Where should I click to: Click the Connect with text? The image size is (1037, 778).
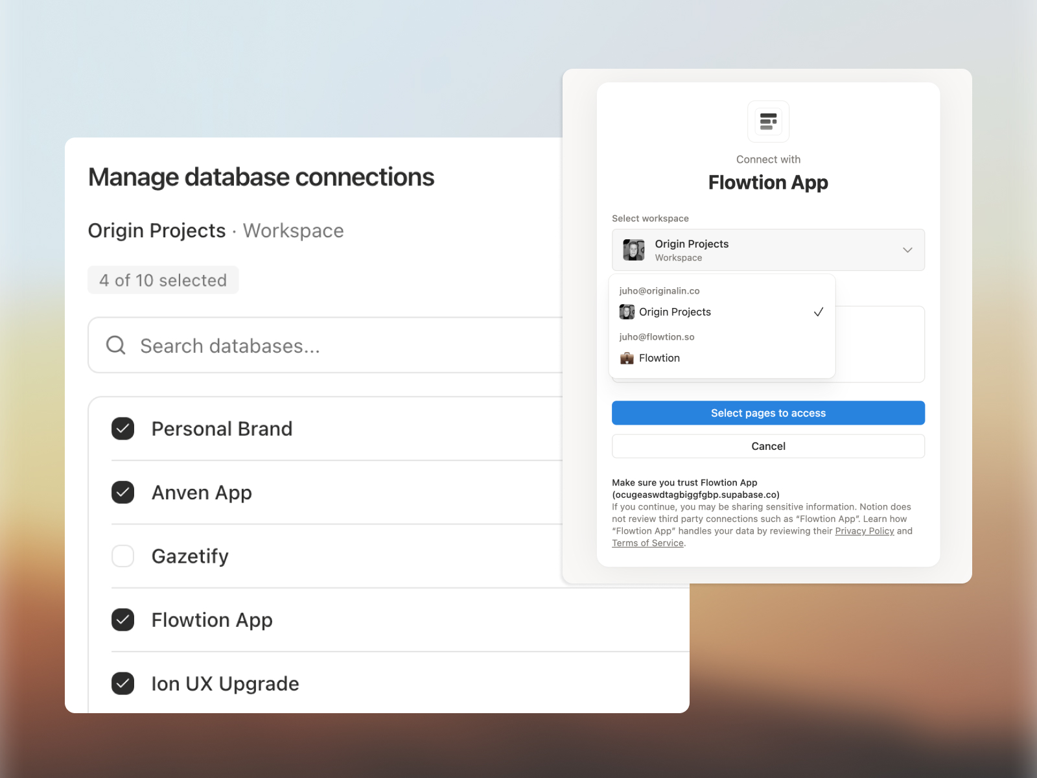768,159
